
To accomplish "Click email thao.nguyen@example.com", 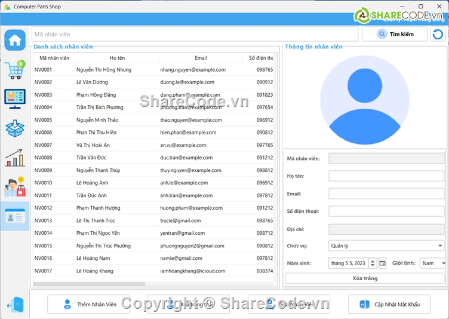I will 191,120.
